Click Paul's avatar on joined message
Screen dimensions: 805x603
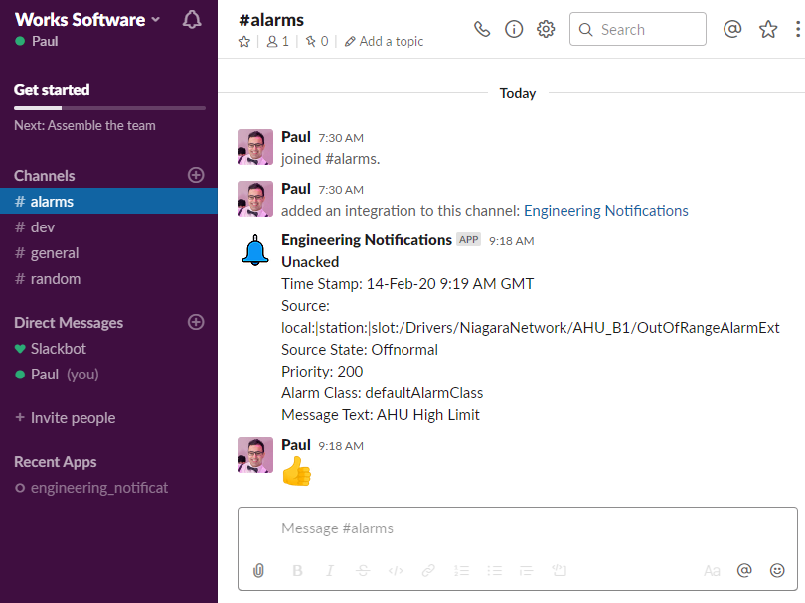coord(255,147)
